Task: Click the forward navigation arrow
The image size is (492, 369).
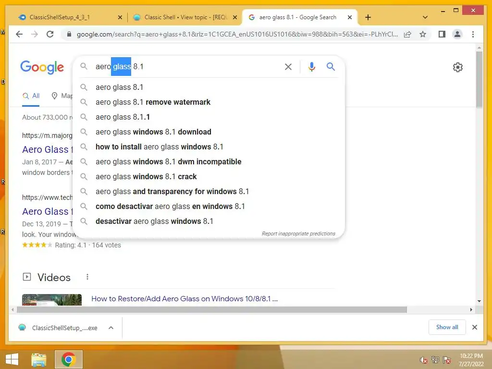Action: pyautogui.click(x=35, y=34)
